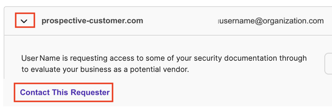
Task: Click the request description paragraph text
Action: click(164, 64)
